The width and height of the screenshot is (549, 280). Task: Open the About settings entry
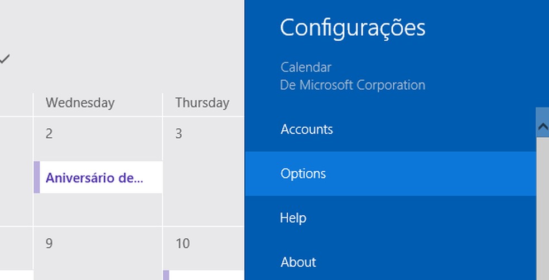(298, 262)
